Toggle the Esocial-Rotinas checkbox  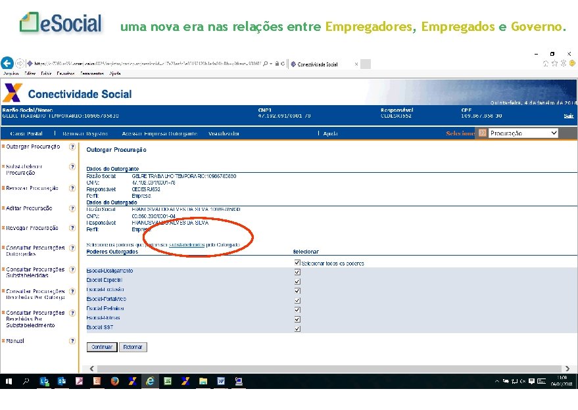click(297, 319)
